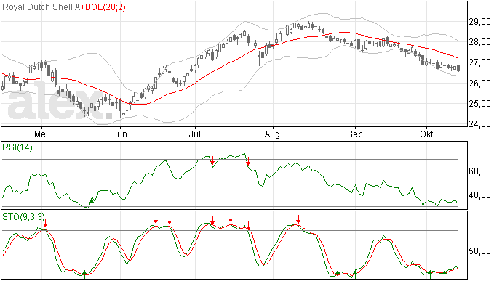Click the 28,00 price axis label
The height and width of the screenshot is (281, 502).
pos(479,42)
